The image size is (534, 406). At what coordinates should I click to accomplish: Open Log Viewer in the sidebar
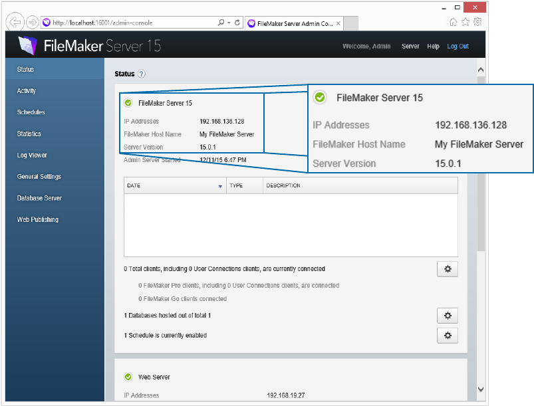[x=55, y=155]
